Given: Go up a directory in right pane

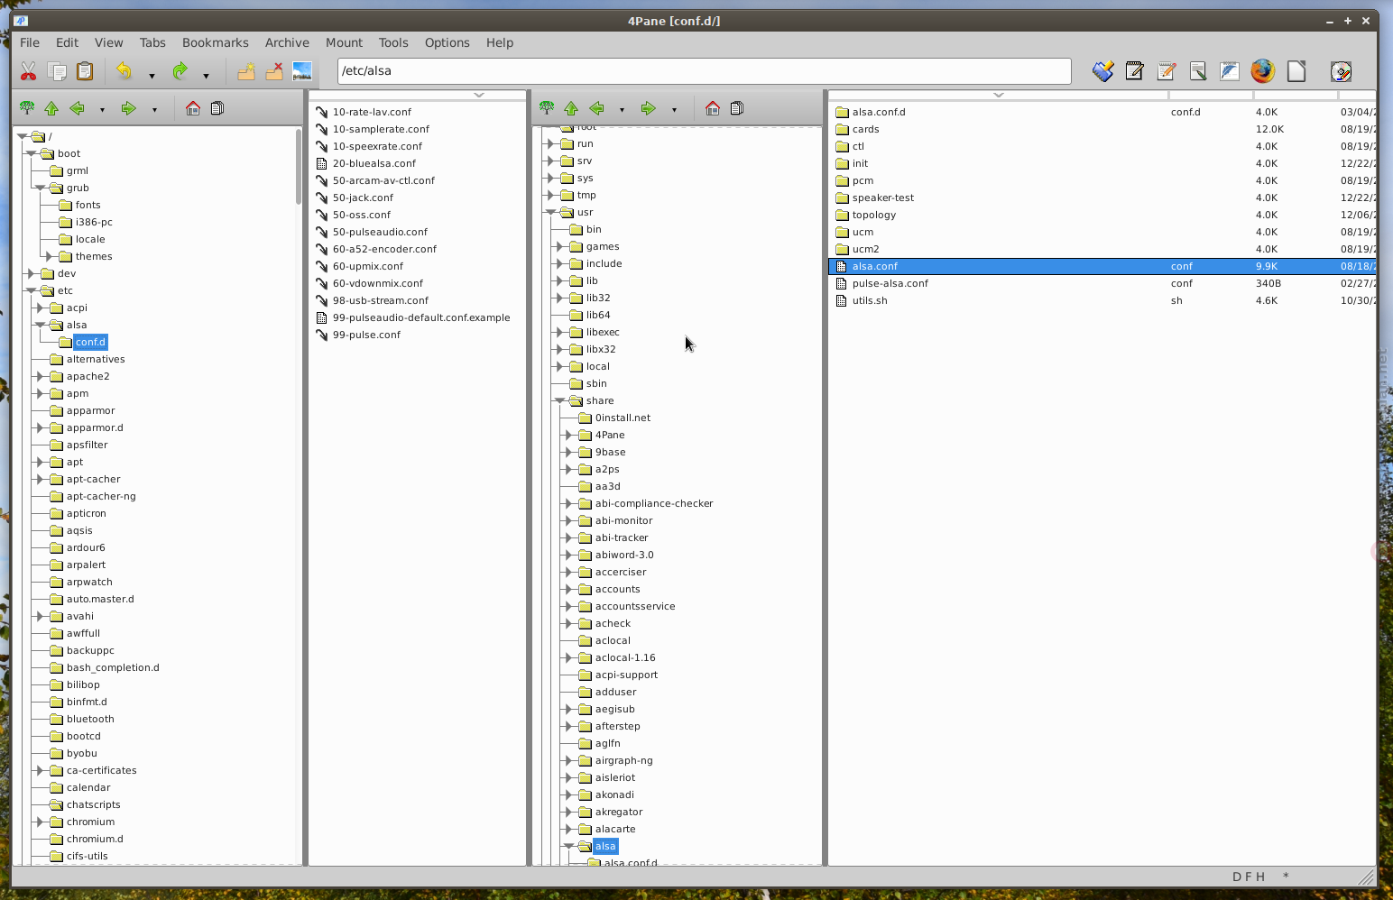Looking at the screenshot, I should (x=571, y=108).
